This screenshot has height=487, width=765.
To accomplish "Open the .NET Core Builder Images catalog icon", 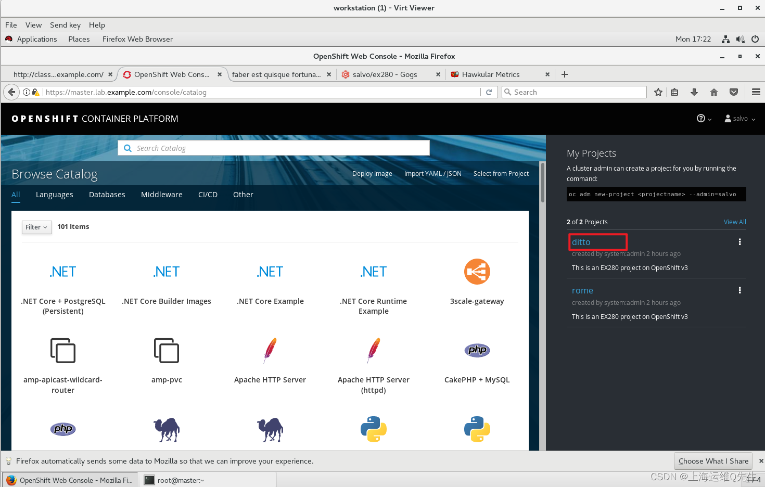I will (x=167, y=272).
